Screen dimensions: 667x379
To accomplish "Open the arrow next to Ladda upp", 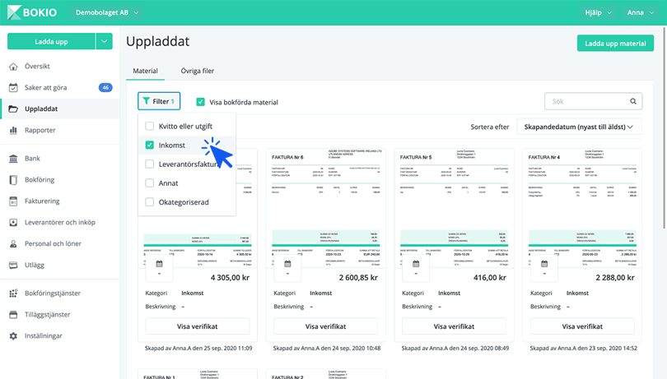I will (x=104, y=41).
